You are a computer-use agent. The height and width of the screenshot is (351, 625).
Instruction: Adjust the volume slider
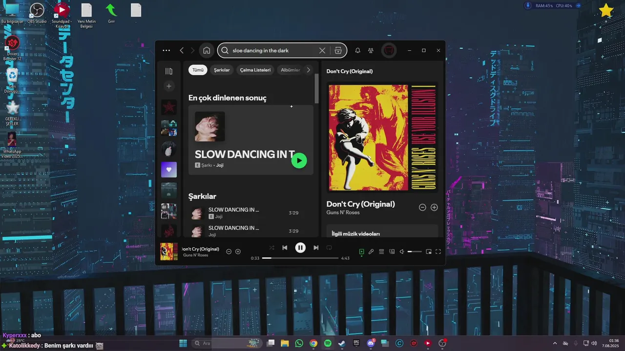[415, 252]
